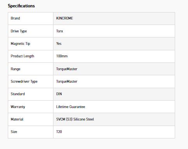Select the Standard label cell

coord(30,94)
